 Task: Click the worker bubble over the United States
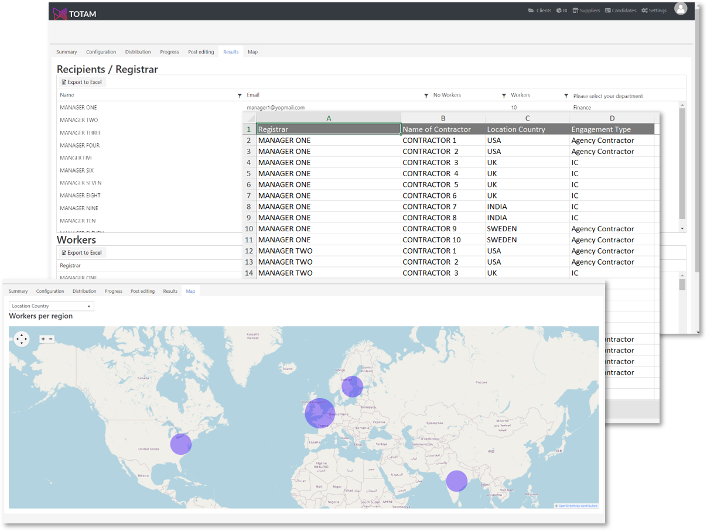click(x=181, y=444)
